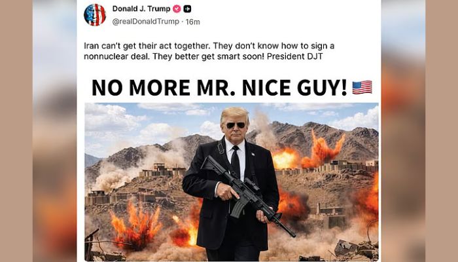This screenshot has height=262, width=458.
Task: Click the "NO MORE MR. NICE GUY!" headline
Action: pos(219,87)
